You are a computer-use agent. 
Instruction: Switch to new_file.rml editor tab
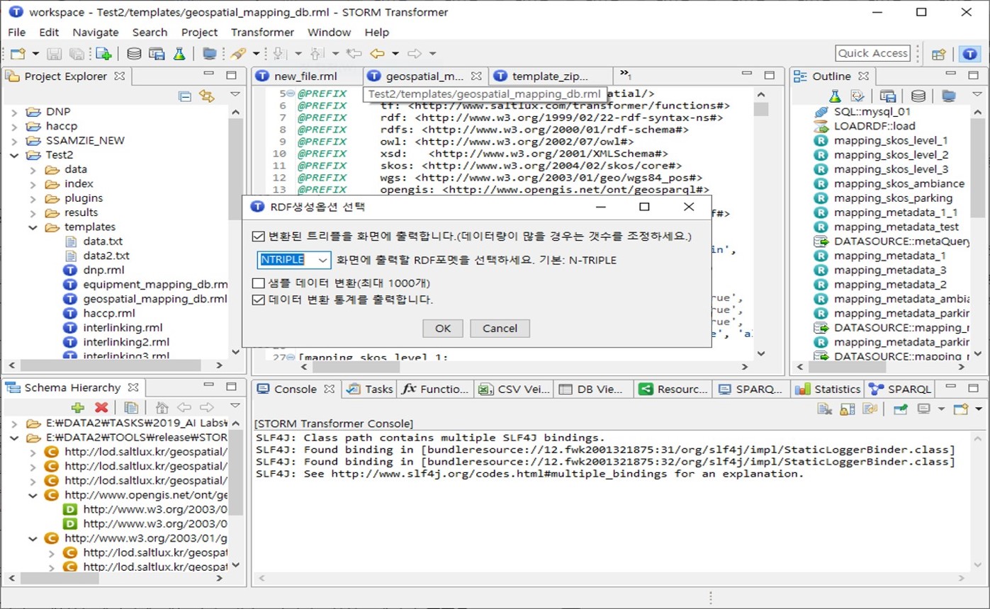tap(305, 76)
